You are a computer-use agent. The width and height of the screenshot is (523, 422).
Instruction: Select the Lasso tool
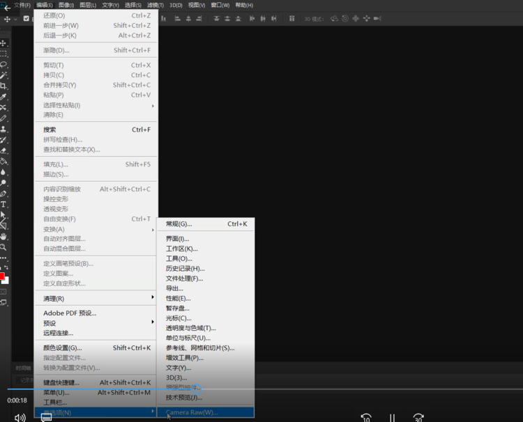point(3,64)
